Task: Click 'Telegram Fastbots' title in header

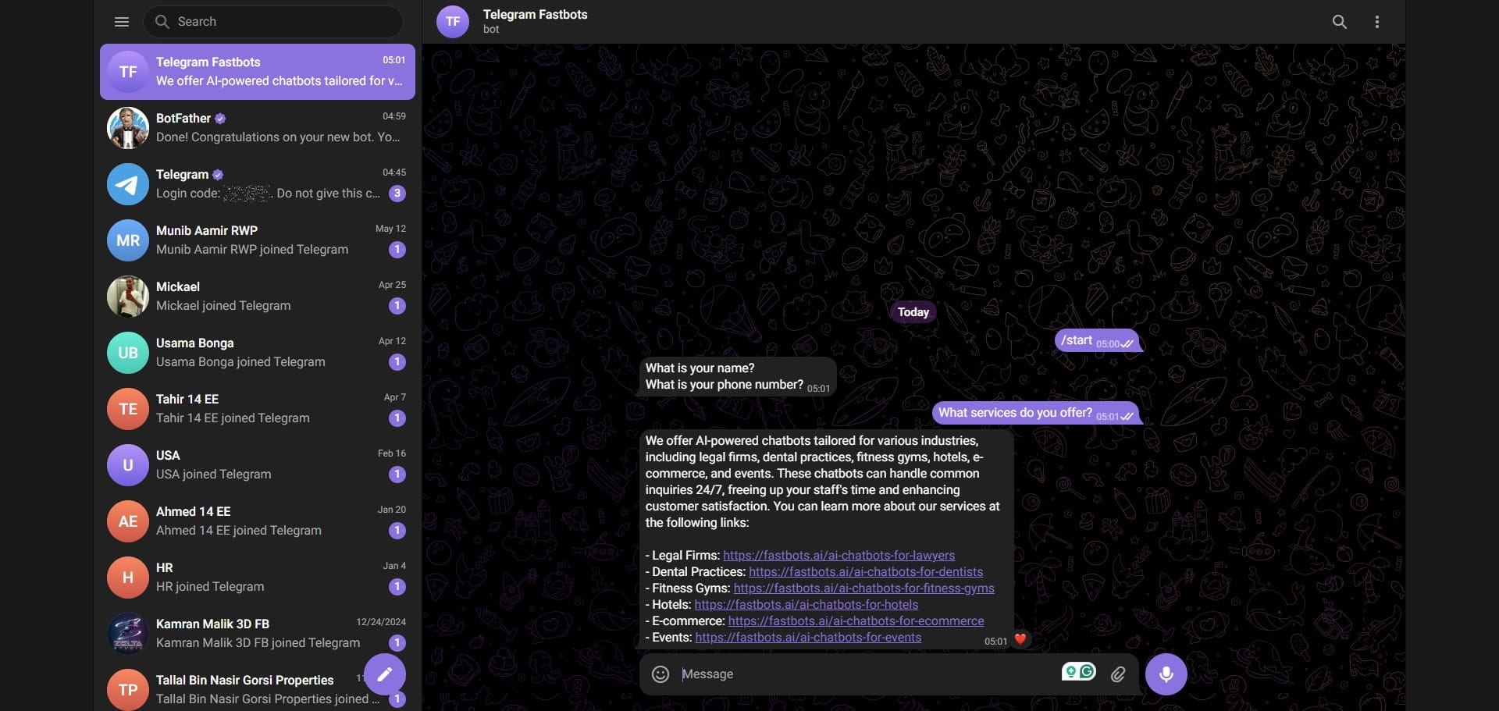Action: [535, 14]
